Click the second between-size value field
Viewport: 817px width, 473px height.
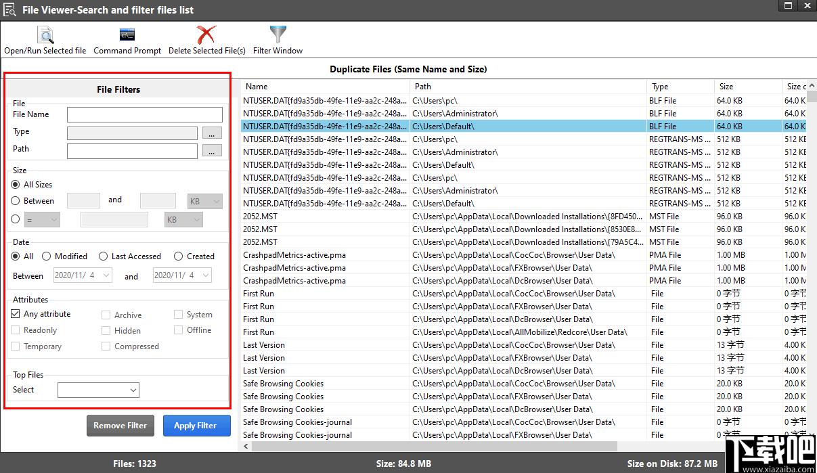pyautogui.click(x=158, y=201)
